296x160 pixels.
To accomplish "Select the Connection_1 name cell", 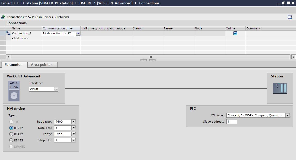I will tap(26, 33).
